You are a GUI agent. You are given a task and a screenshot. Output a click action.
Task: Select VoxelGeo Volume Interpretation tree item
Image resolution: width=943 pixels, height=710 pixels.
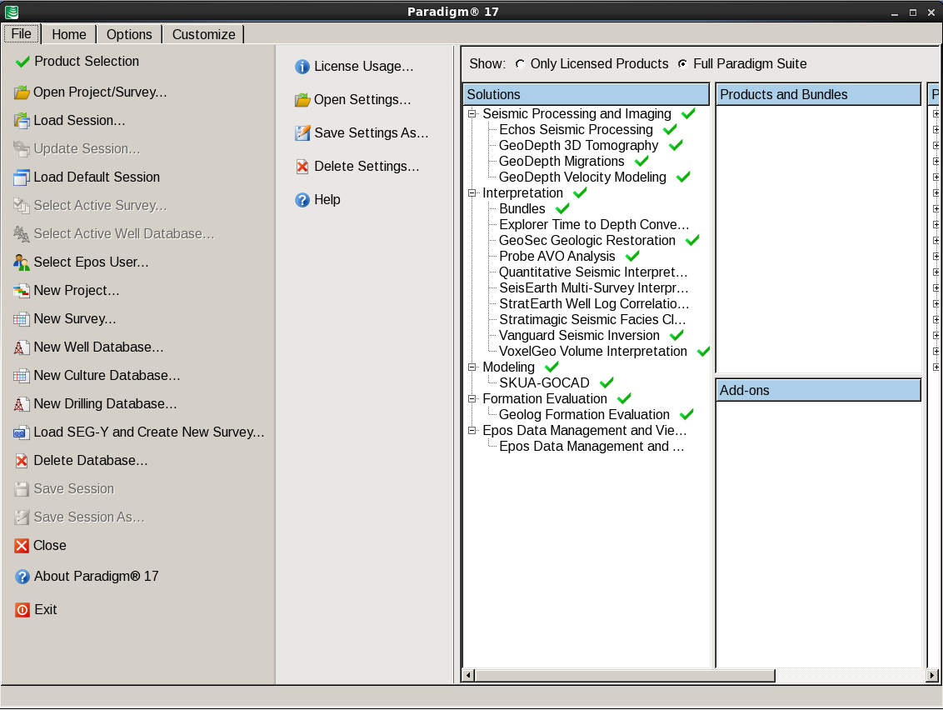[x=593, y=352]
